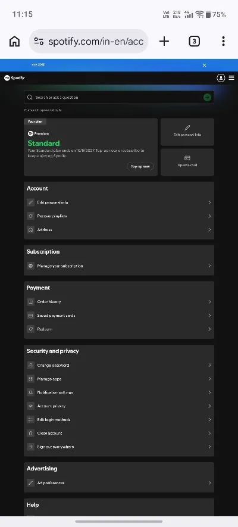The image size is (238, 527).
Task: Click the Spotify logo
Action: pyautogui.click(x=14, y=78)
